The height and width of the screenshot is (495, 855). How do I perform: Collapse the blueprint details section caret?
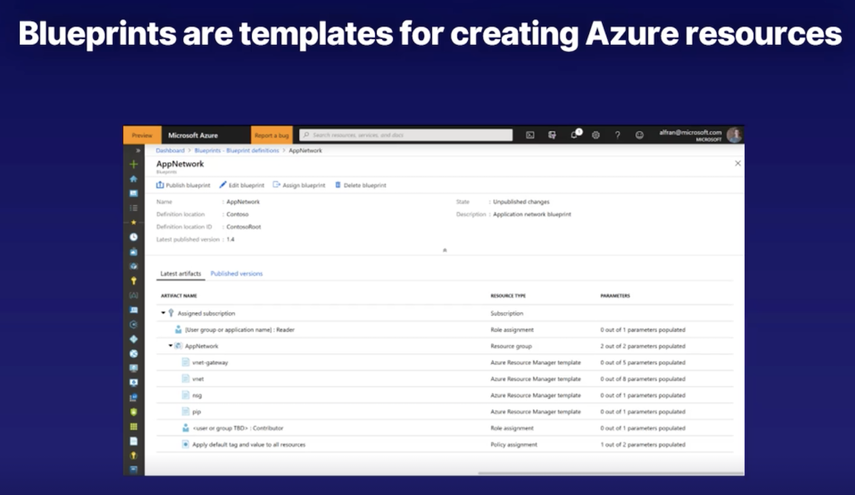[444, 250]
